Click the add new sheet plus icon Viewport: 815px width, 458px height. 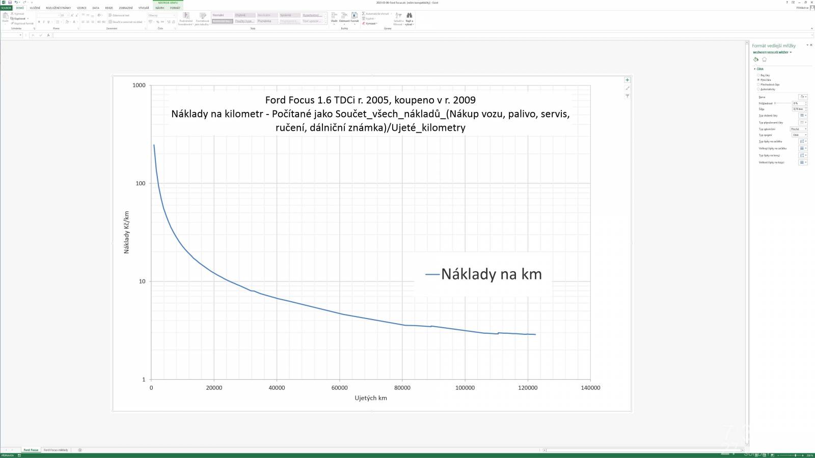pos(80,450)
